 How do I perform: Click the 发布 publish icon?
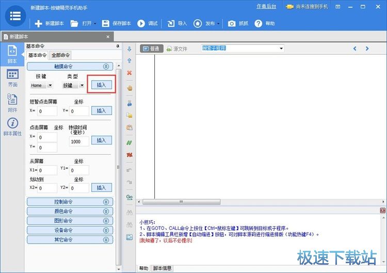click(x=198, y=23)
